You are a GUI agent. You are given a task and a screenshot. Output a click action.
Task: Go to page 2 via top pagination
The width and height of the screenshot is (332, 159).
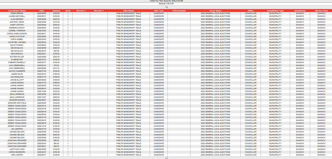[x=167, y=7]
